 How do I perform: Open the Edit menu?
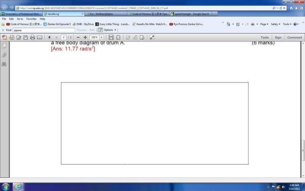click(11, 19)
